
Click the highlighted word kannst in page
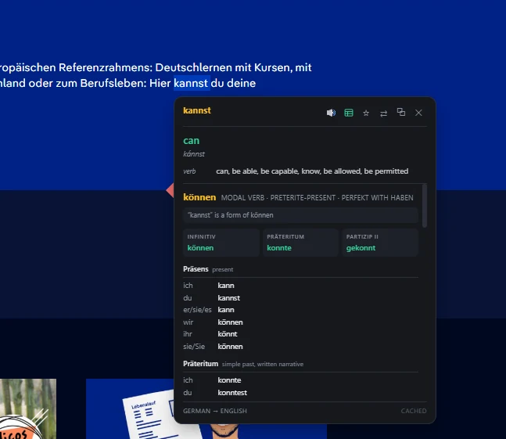[192, 83]
